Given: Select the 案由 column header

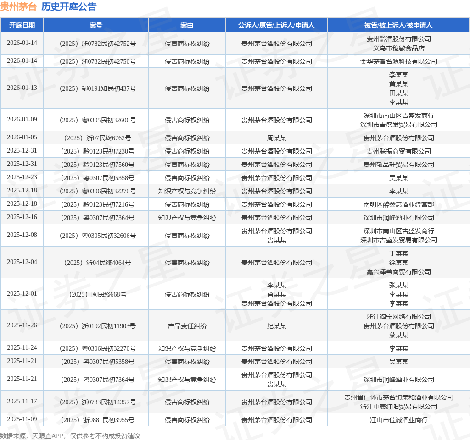Looking at the screenshot, I should tap(187, 25).
